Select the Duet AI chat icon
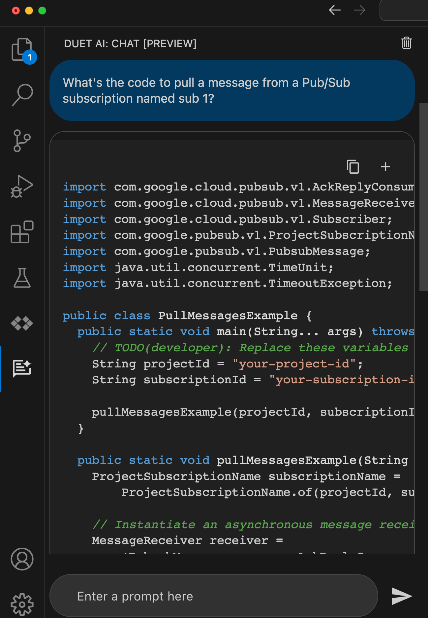 (x=22, y=368)
